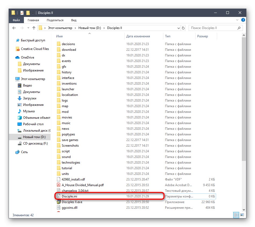The width and height of the screenshot is (255, 227).
Task: Expand the Этот компьютер breadcrumb arrow
Action: coord(75,28)
